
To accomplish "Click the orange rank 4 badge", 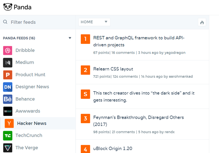I will coord(85,149).
